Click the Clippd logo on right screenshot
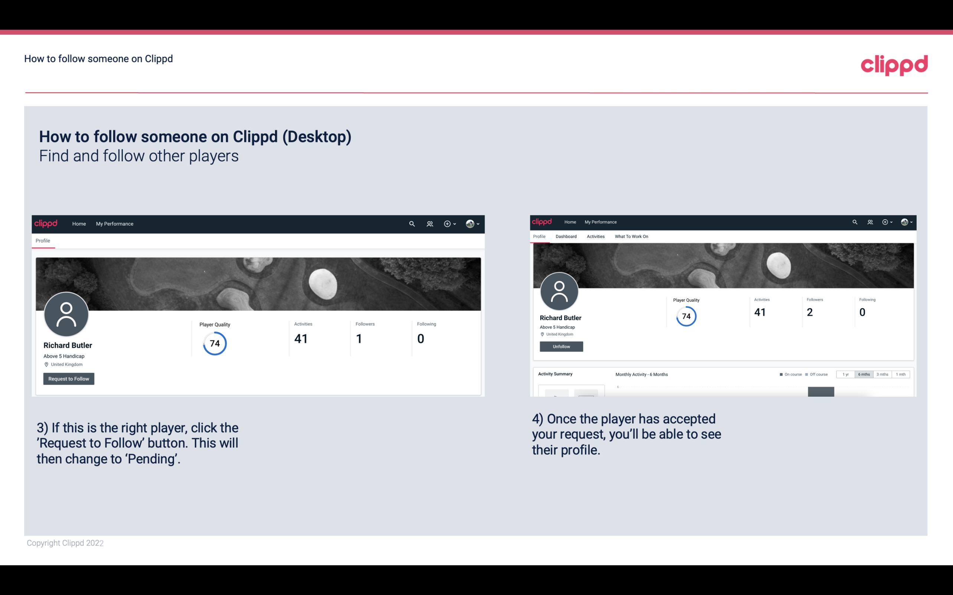 (543, 221)
